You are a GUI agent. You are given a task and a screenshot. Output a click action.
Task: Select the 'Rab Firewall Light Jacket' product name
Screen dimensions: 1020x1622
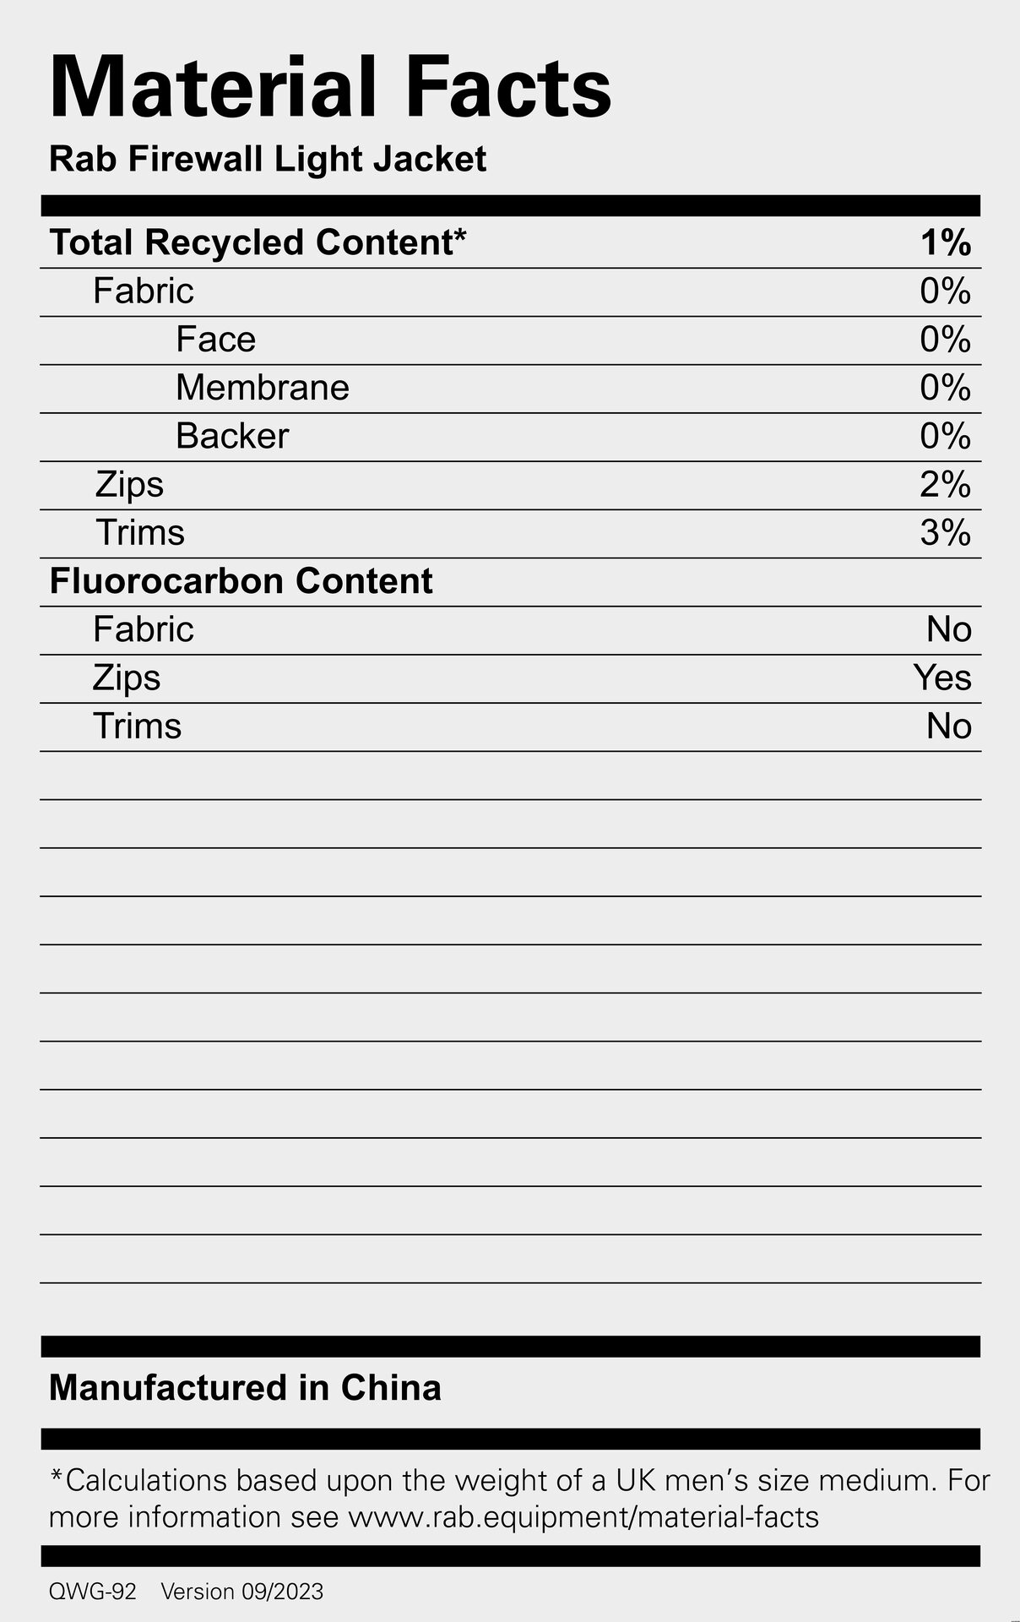click(x=268, y=160)
